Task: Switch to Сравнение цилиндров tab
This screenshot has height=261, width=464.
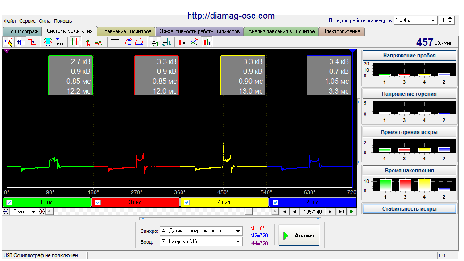Action: 126,31
